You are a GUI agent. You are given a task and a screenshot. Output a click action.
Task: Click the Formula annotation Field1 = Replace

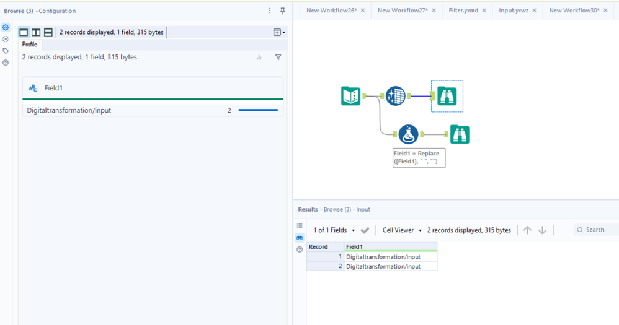pos(419,158)
